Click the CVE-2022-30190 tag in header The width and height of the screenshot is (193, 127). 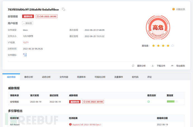(x=46, y=16)
